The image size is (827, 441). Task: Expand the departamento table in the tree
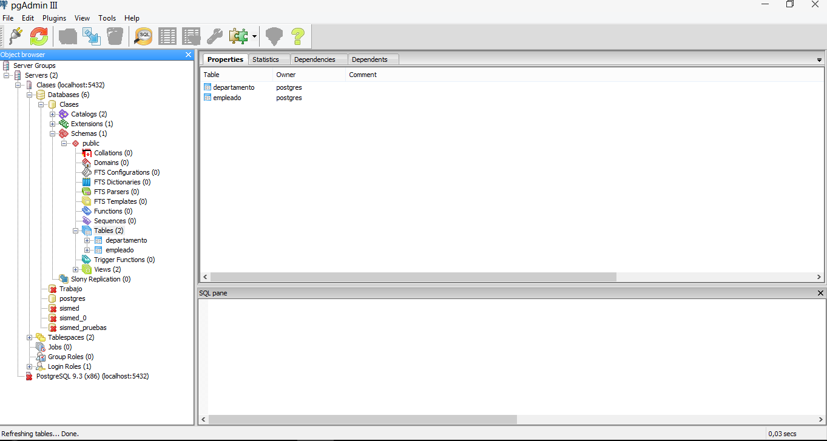pos(87,240)
